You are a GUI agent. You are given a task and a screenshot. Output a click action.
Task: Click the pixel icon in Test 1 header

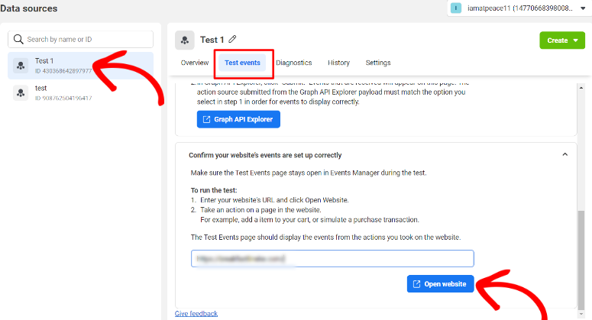click(185, 40)
